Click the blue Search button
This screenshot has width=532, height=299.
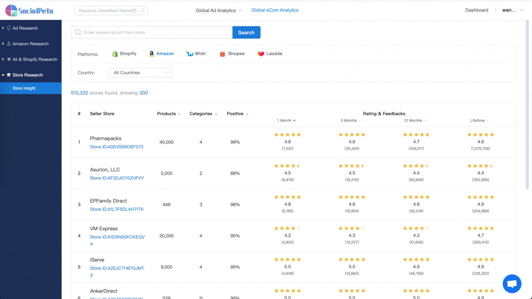(x=246, y=32)
